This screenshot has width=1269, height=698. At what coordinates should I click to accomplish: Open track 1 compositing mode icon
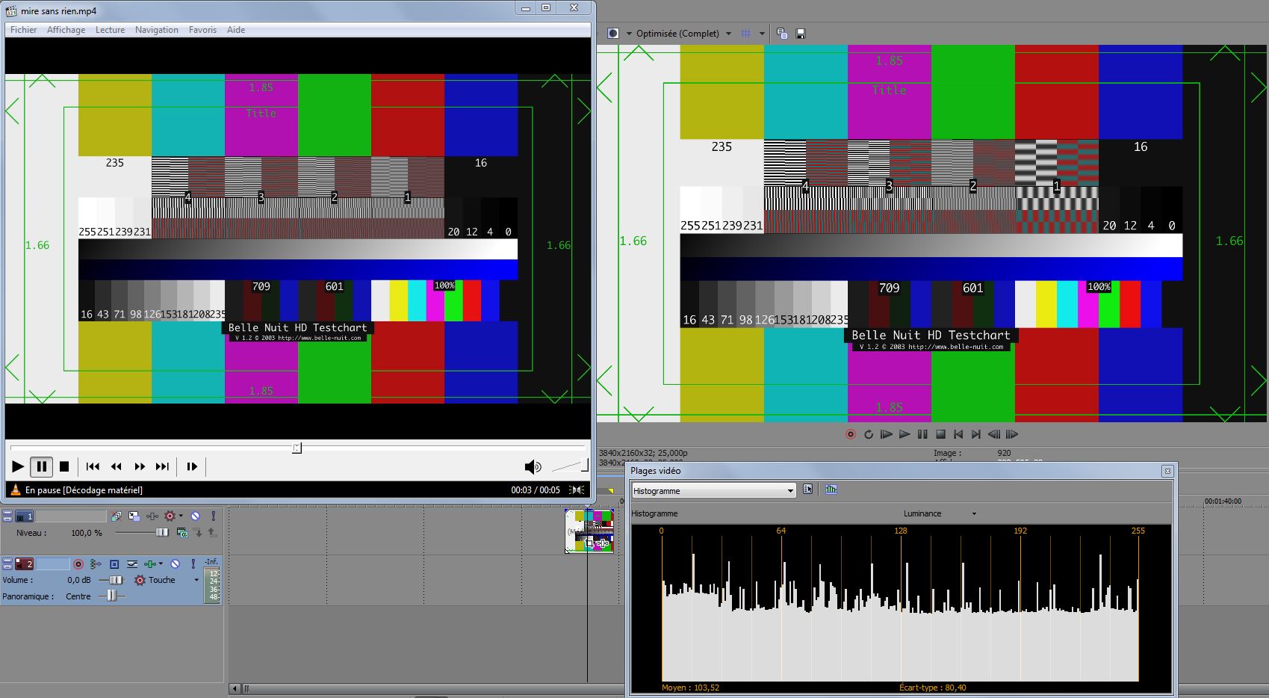[x=181, y=533]
